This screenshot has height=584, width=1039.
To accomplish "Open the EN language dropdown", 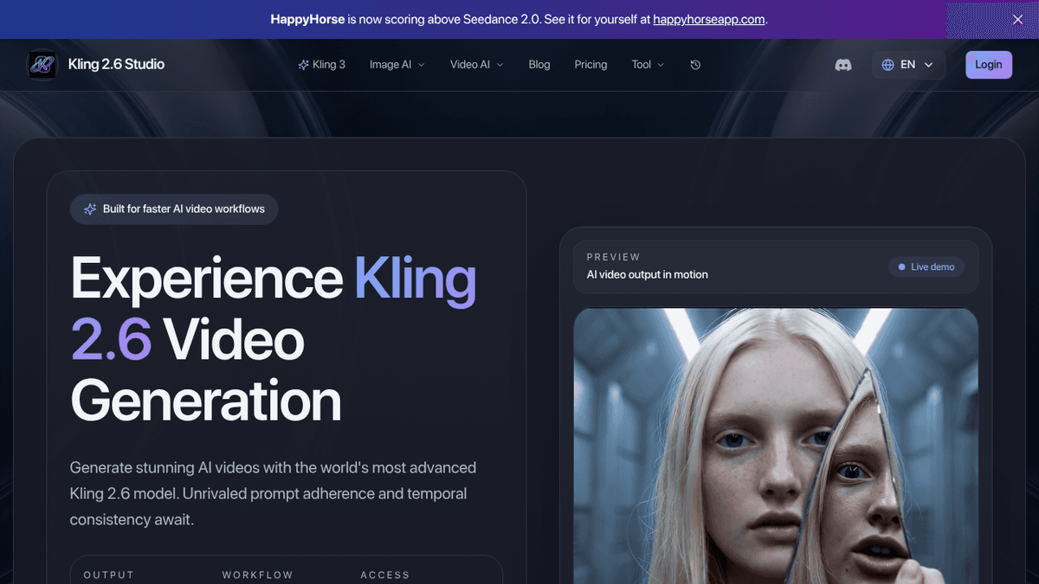I will click(x=908, y=65).
